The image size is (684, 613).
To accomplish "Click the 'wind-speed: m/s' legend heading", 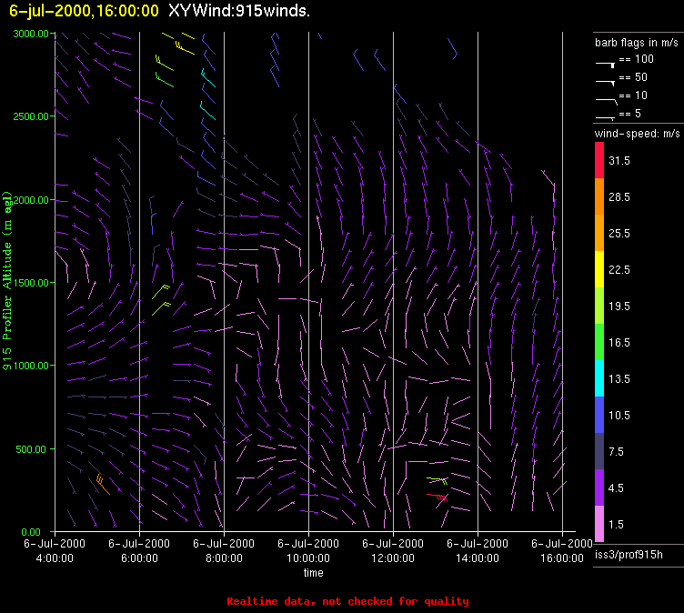I will coord(638,134).
